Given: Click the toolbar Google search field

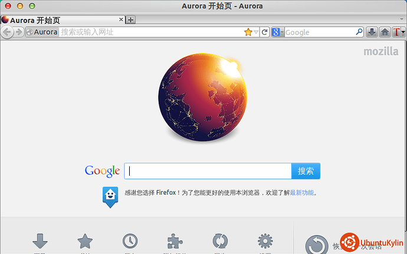Looking at the screenshot, I should pos(320,32).
